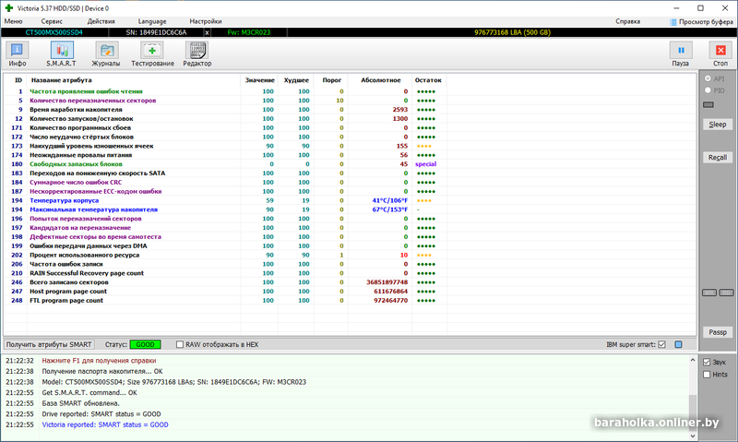Viewport: 738px width, 442px height.
Task: Click the small blue square beside IBM super smart
Action: coord(678,344)
